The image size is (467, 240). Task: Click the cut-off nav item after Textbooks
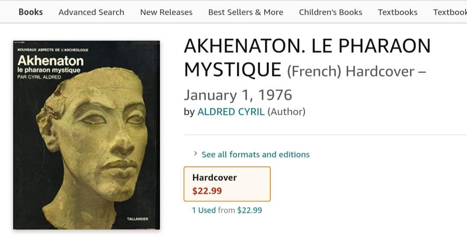pyautogui.click(x=450, y=12)
